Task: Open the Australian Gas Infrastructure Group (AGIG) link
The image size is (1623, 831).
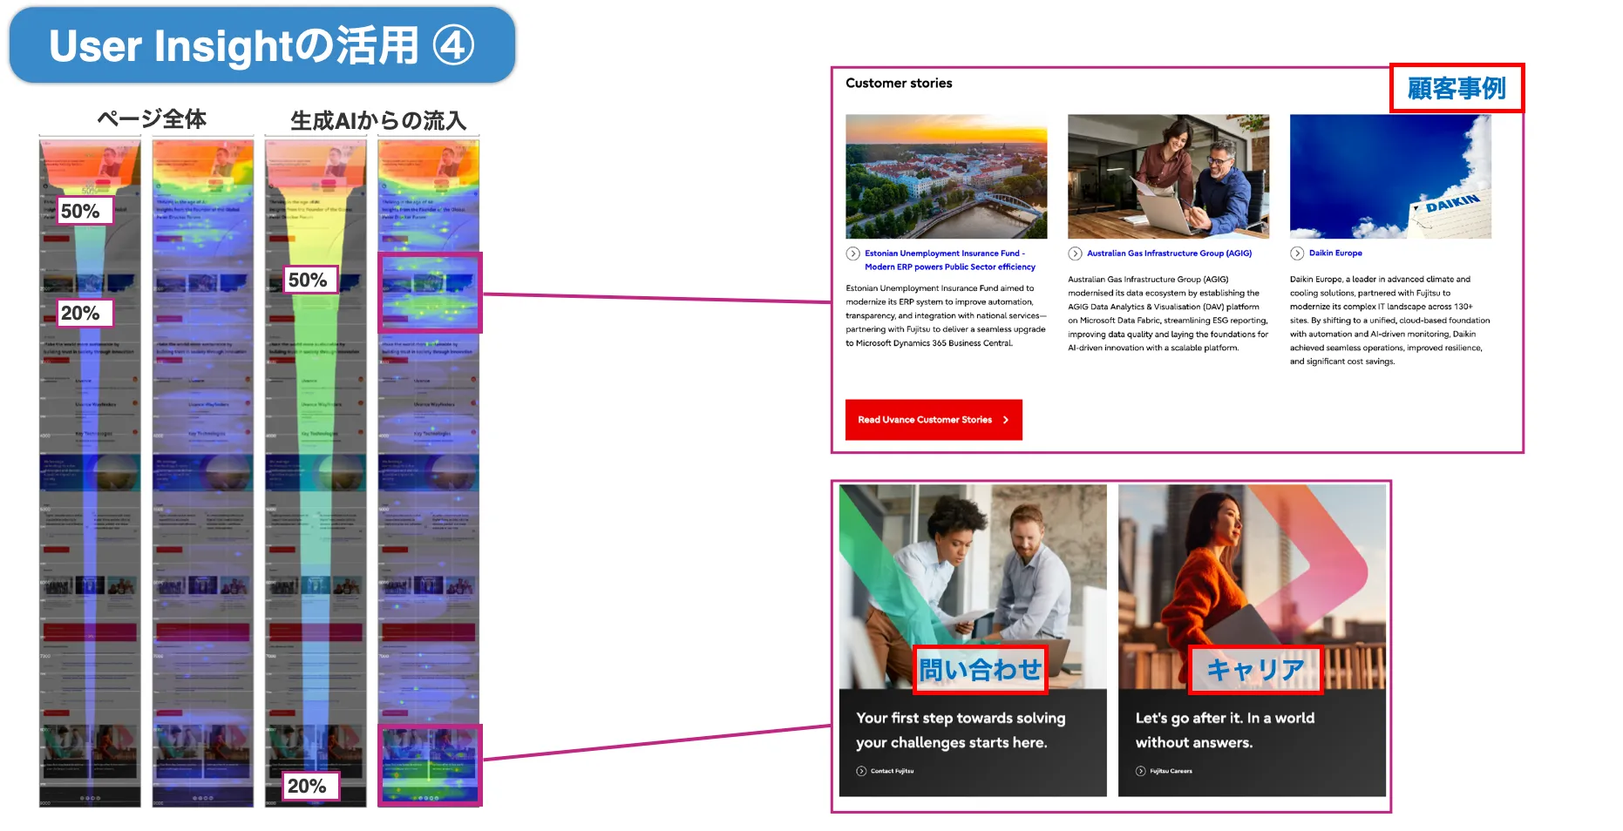Action: (x=1169, y=253)
